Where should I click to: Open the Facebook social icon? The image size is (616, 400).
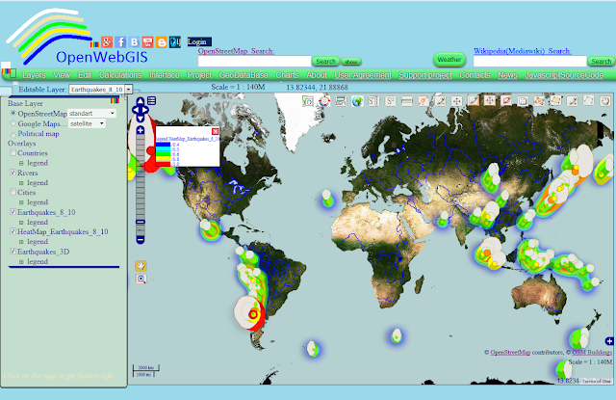click(x=120, y=42)
